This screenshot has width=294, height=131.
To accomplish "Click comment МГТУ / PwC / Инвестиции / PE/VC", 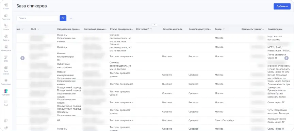I will pyautogui.click(x=279, y=49).
